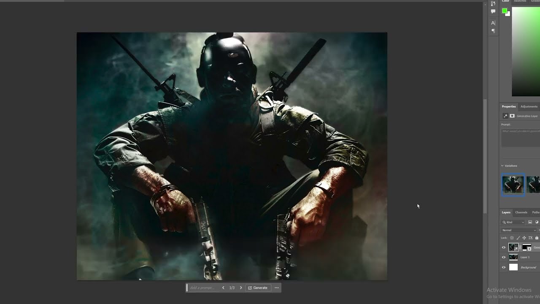Lock all padlock icon
This screenshot has width=540, height=304.
click(537, 238)
